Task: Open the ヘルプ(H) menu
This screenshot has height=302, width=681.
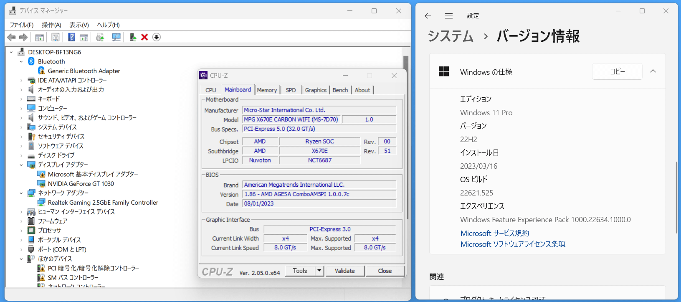Action: point(108,25)
